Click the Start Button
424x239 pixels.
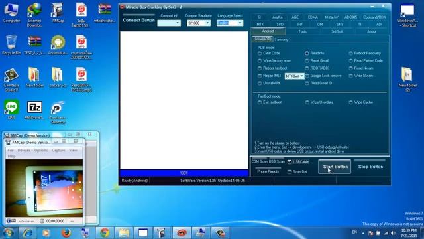pos(335,167)
